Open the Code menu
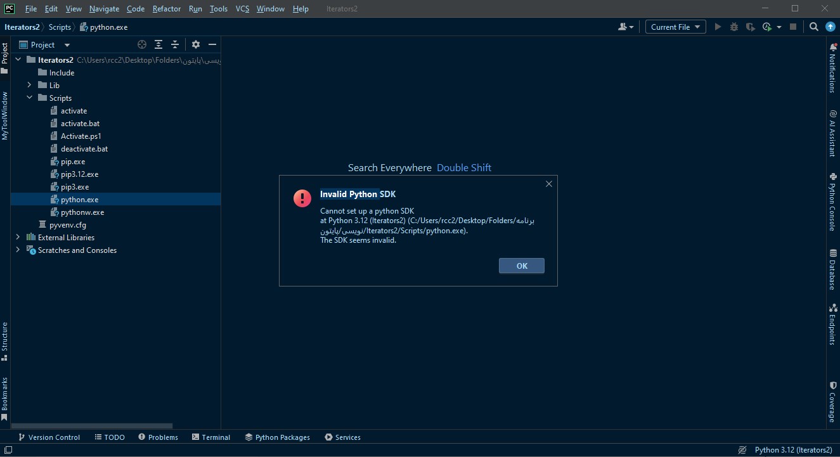 (x=136, y=9)
